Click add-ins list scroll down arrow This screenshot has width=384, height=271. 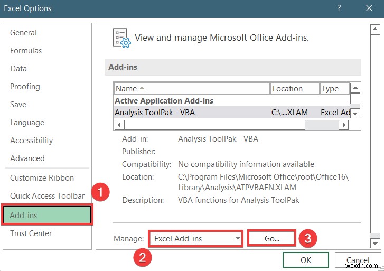tap(355, 113)
